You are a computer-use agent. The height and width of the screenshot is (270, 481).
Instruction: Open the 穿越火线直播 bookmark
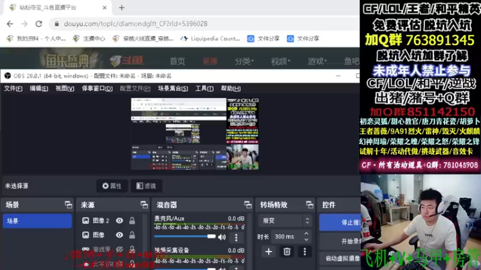(x=143, y=38)
